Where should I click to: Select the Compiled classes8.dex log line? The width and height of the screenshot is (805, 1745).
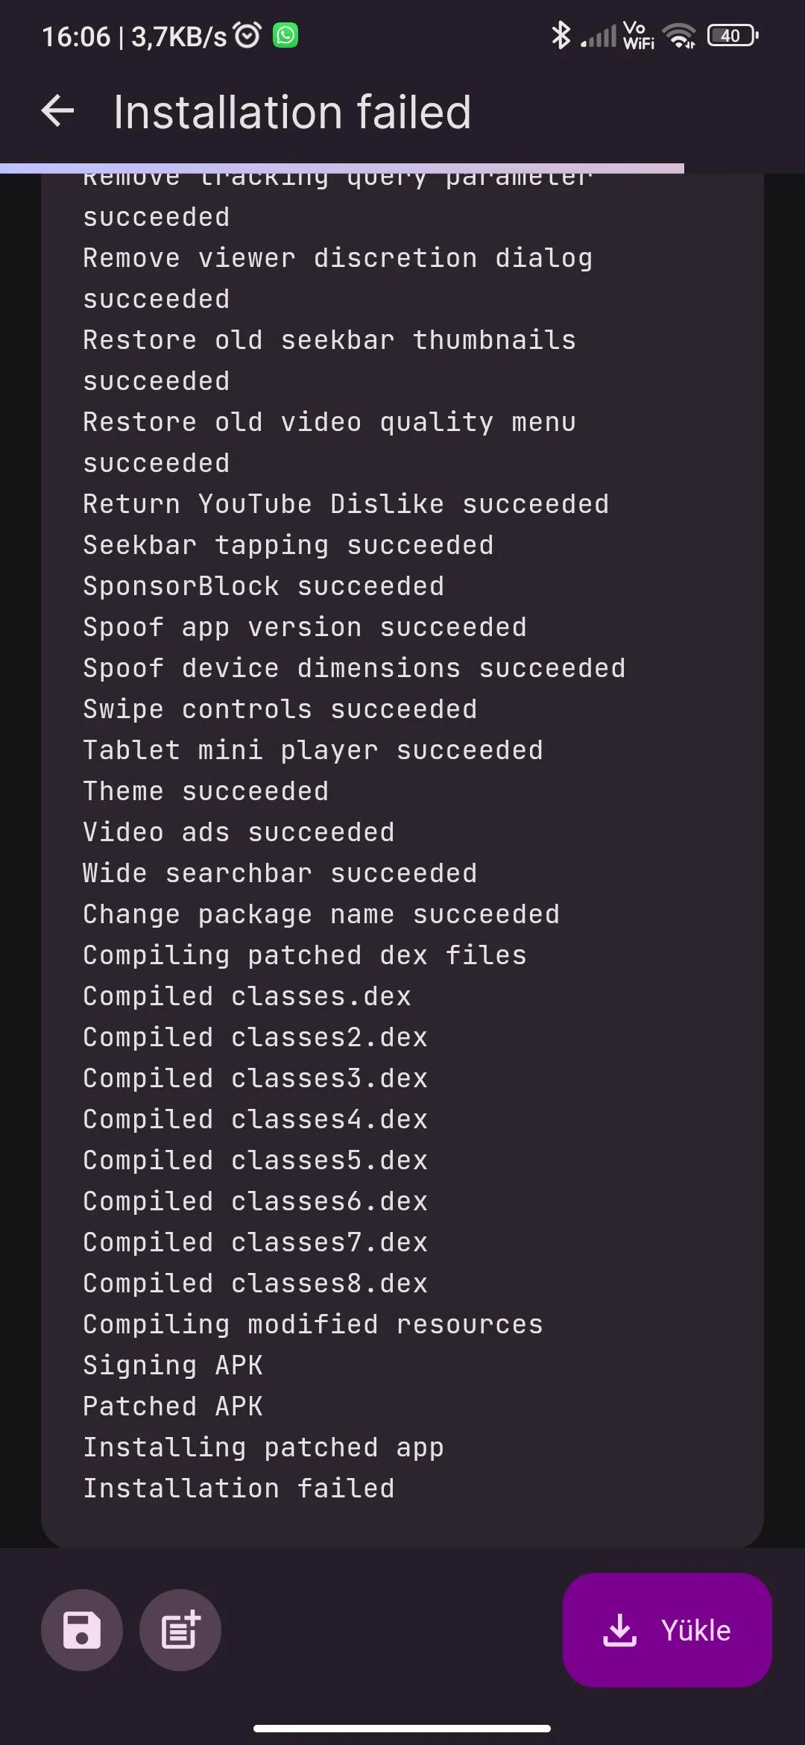(x=254, y=1283)
